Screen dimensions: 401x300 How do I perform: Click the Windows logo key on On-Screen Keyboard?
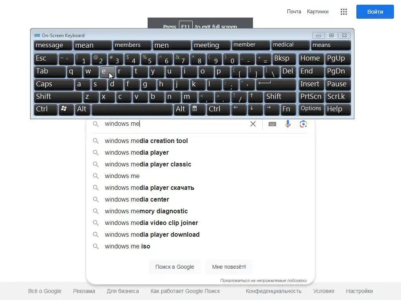(x=66, y=109)
